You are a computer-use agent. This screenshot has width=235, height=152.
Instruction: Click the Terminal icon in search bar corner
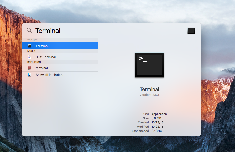191,31
